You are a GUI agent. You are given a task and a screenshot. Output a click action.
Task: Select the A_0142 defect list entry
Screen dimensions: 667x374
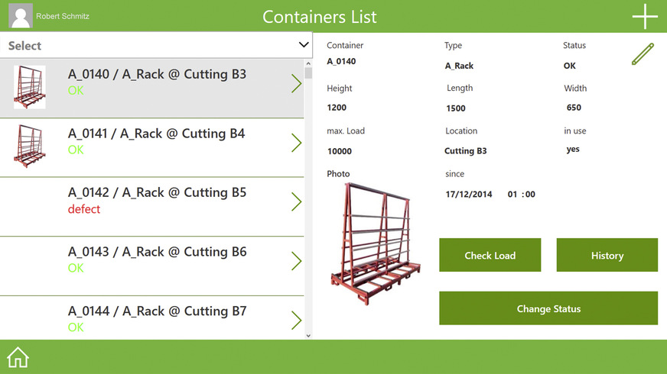click(152, 207)
